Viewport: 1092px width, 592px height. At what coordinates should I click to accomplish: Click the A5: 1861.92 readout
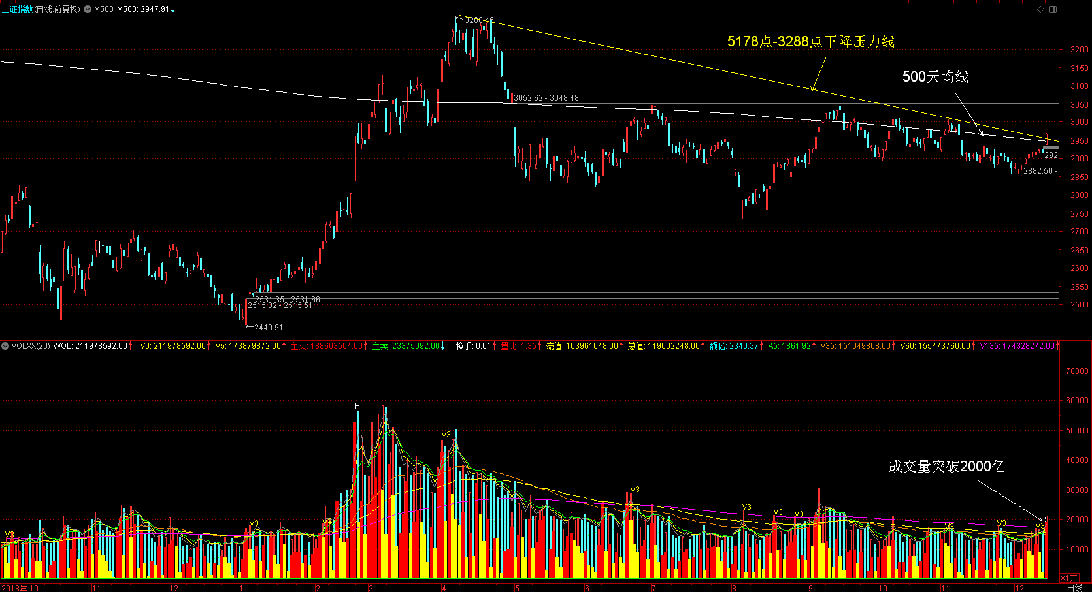789,346
